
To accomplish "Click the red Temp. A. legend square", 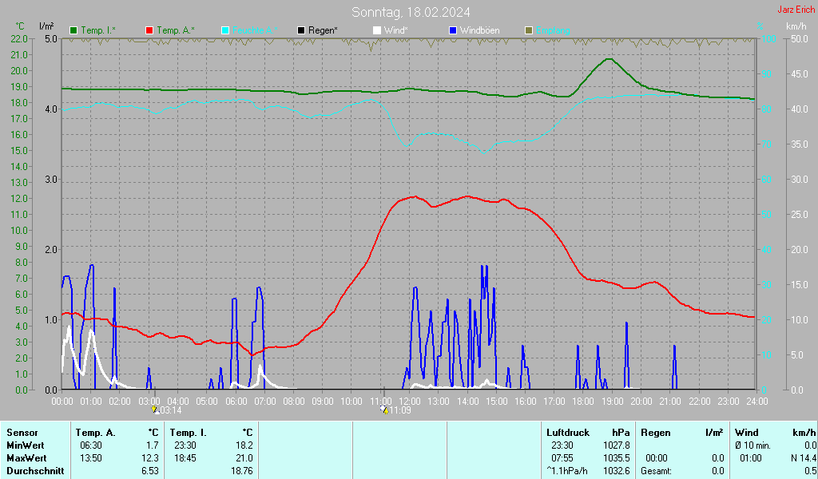I will point(149,30).
